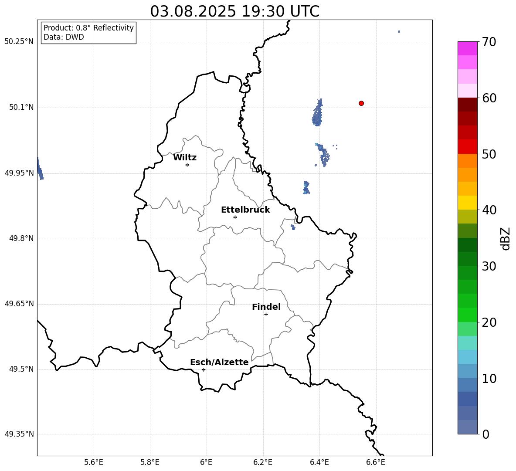
Task: Select the Esch/Alzette cross marker
Action: click(x=204, y=369)
